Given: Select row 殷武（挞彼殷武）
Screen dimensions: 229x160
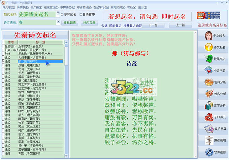Looking at the screenshot, I should 40,77.
